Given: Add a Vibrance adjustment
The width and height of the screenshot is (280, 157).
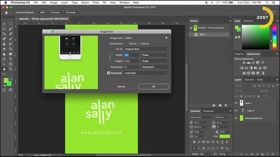Looking at the screenshot, I should 262,63.
